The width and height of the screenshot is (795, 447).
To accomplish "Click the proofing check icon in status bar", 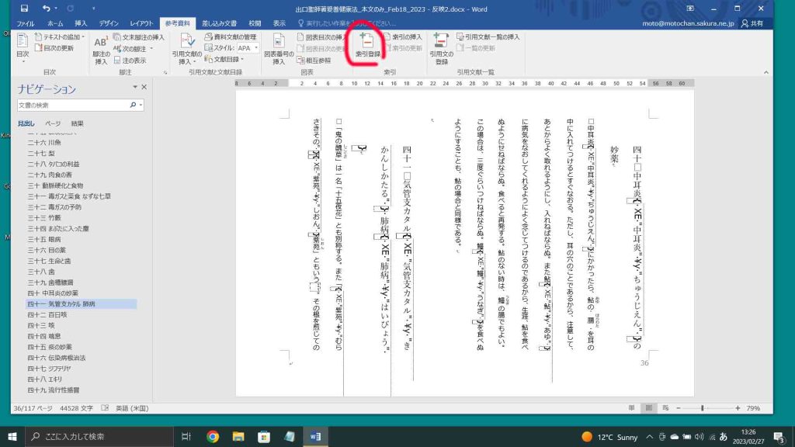I will tap(105, 408).
